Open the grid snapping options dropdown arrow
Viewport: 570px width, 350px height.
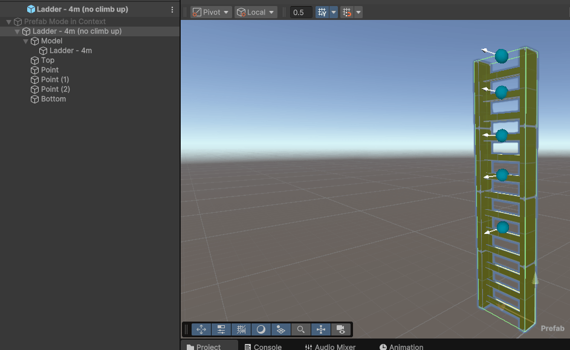(x=334, y=12)
